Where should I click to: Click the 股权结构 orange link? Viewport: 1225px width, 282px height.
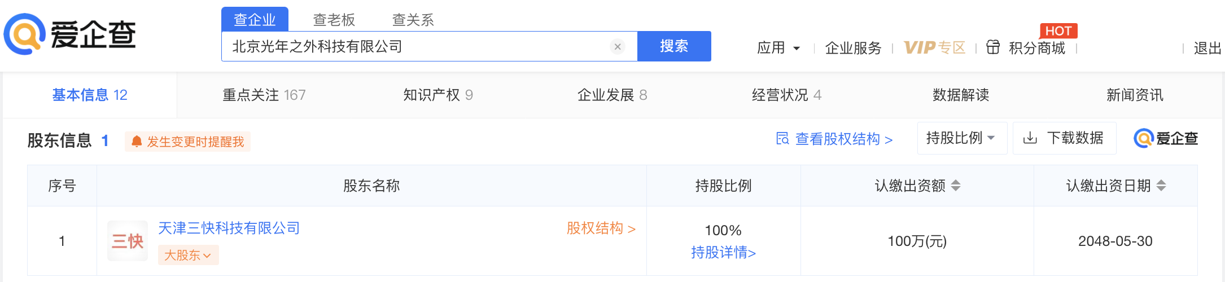click(601, 228)
